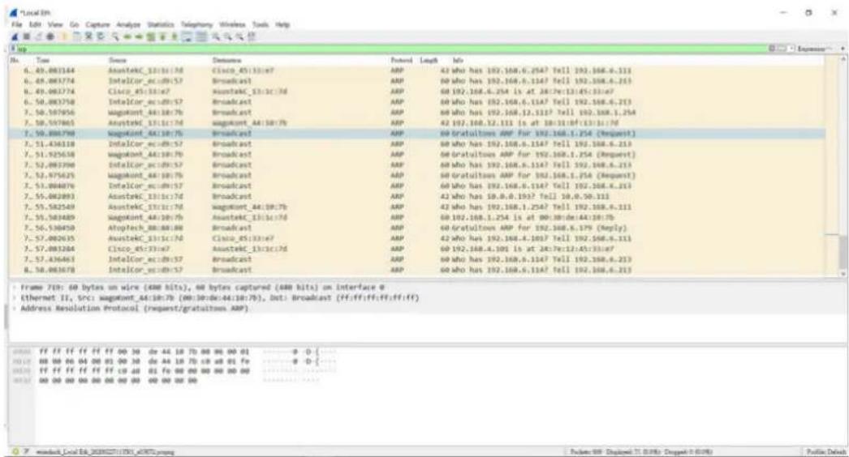Image resolution: width=849 pixels, height=457 pixels.
Task: Click into the arp display filter field
Action: pos(390,49)
